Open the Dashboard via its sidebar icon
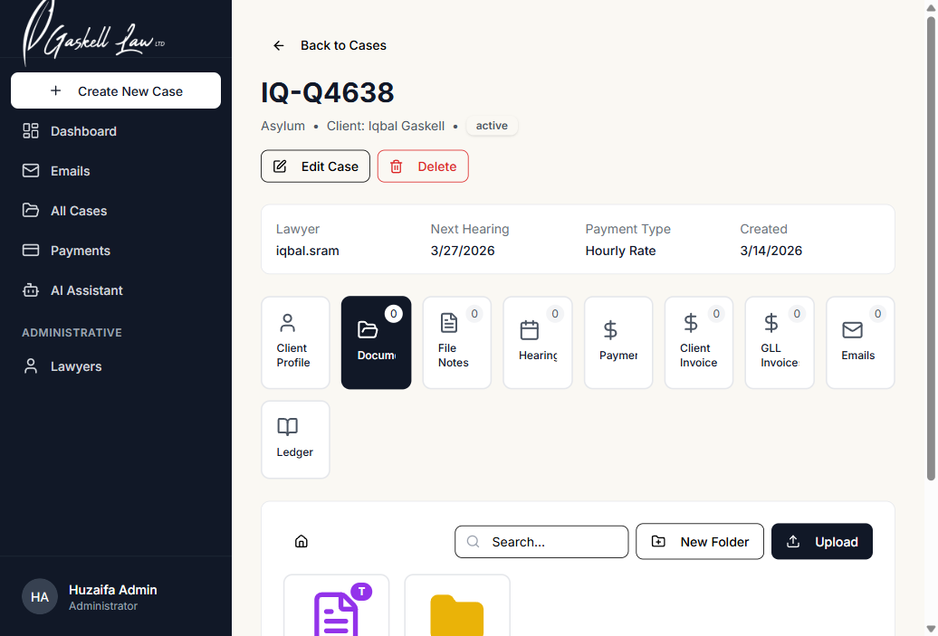Screen dimensions: 938x636 pos(81,131)
